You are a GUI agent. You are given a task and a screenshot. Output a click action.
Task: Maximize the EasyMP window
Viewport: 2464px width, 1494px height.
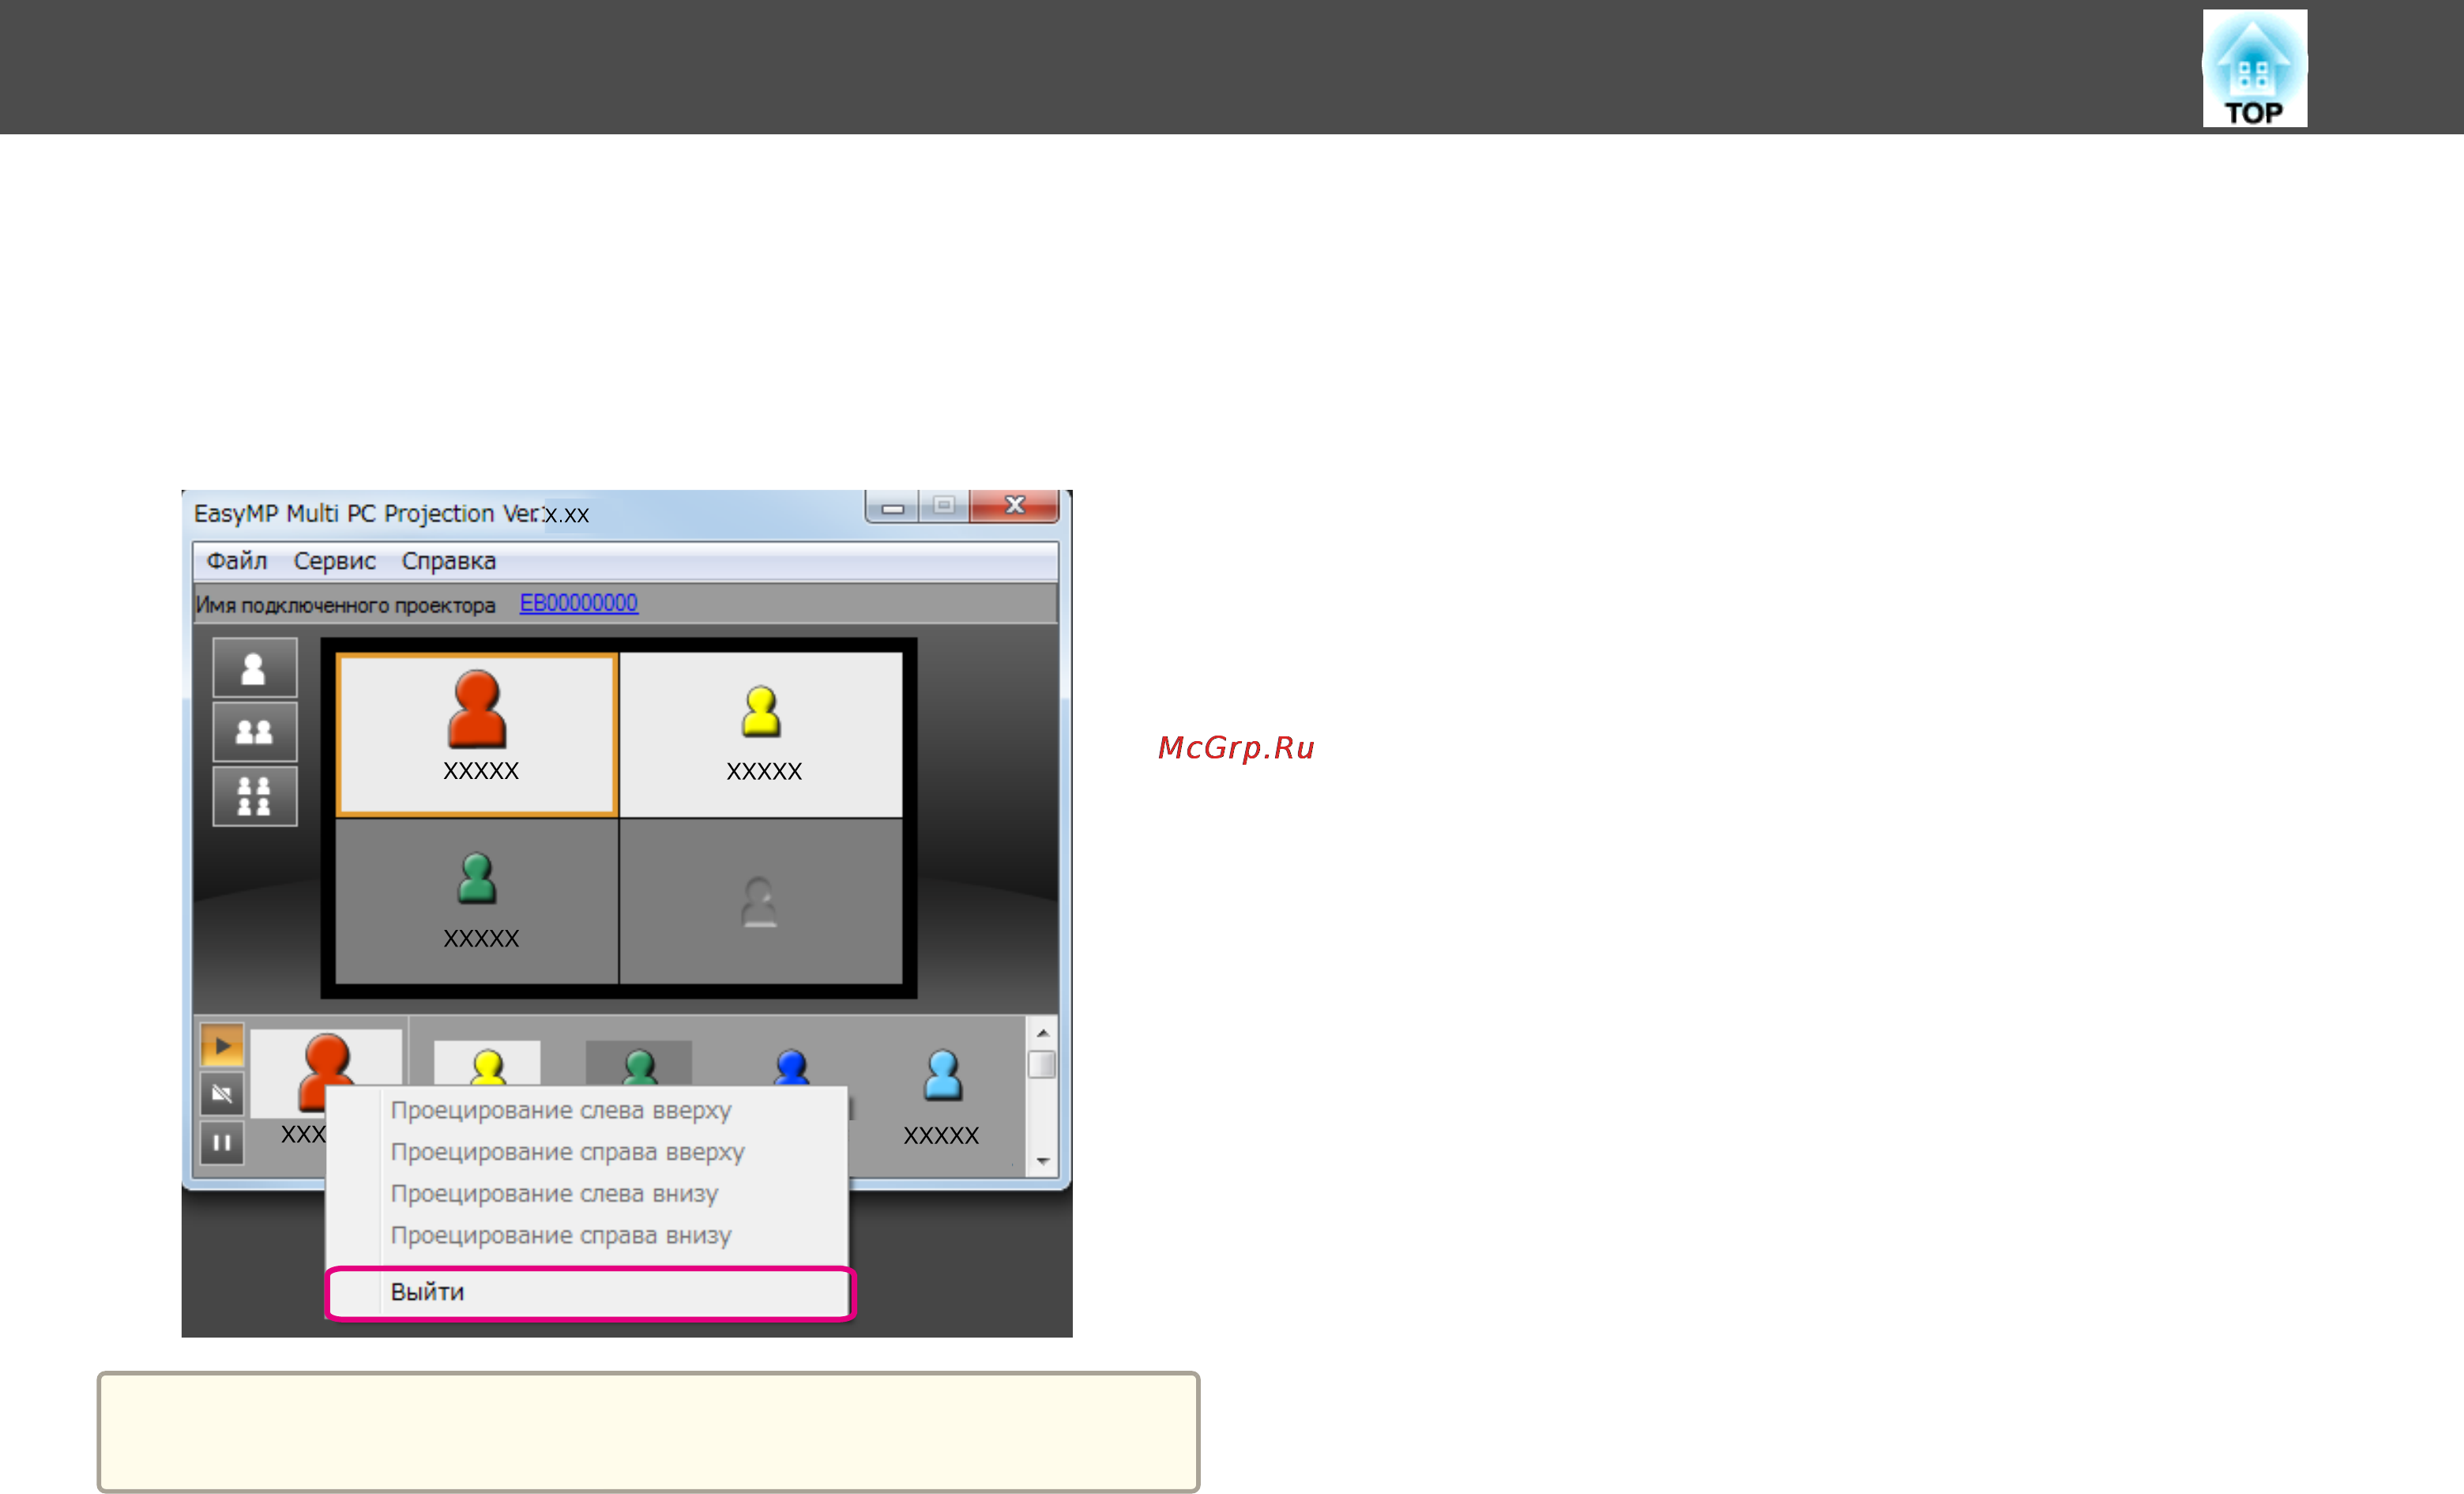(943, 506)
